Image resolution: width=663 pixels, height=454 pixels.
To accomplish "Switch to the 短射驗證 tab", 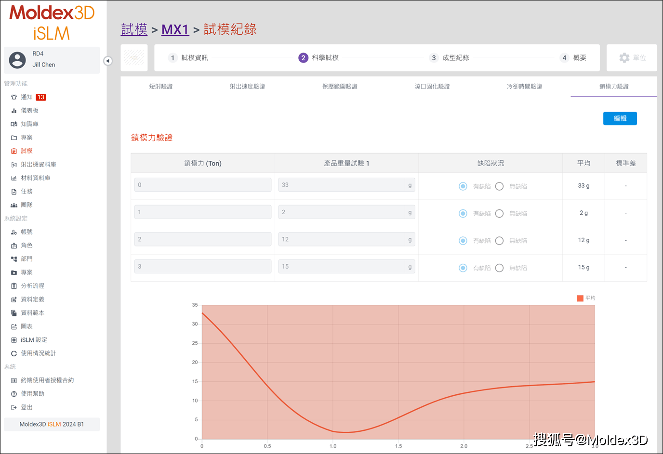I will [161, 87].
